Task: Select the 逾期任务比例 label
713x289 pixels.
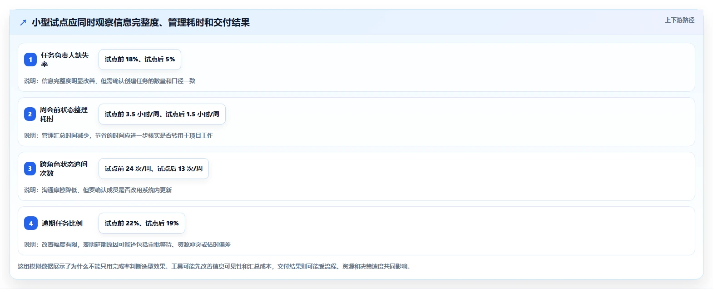Action: pyautogui.click(x=62, y=223)
